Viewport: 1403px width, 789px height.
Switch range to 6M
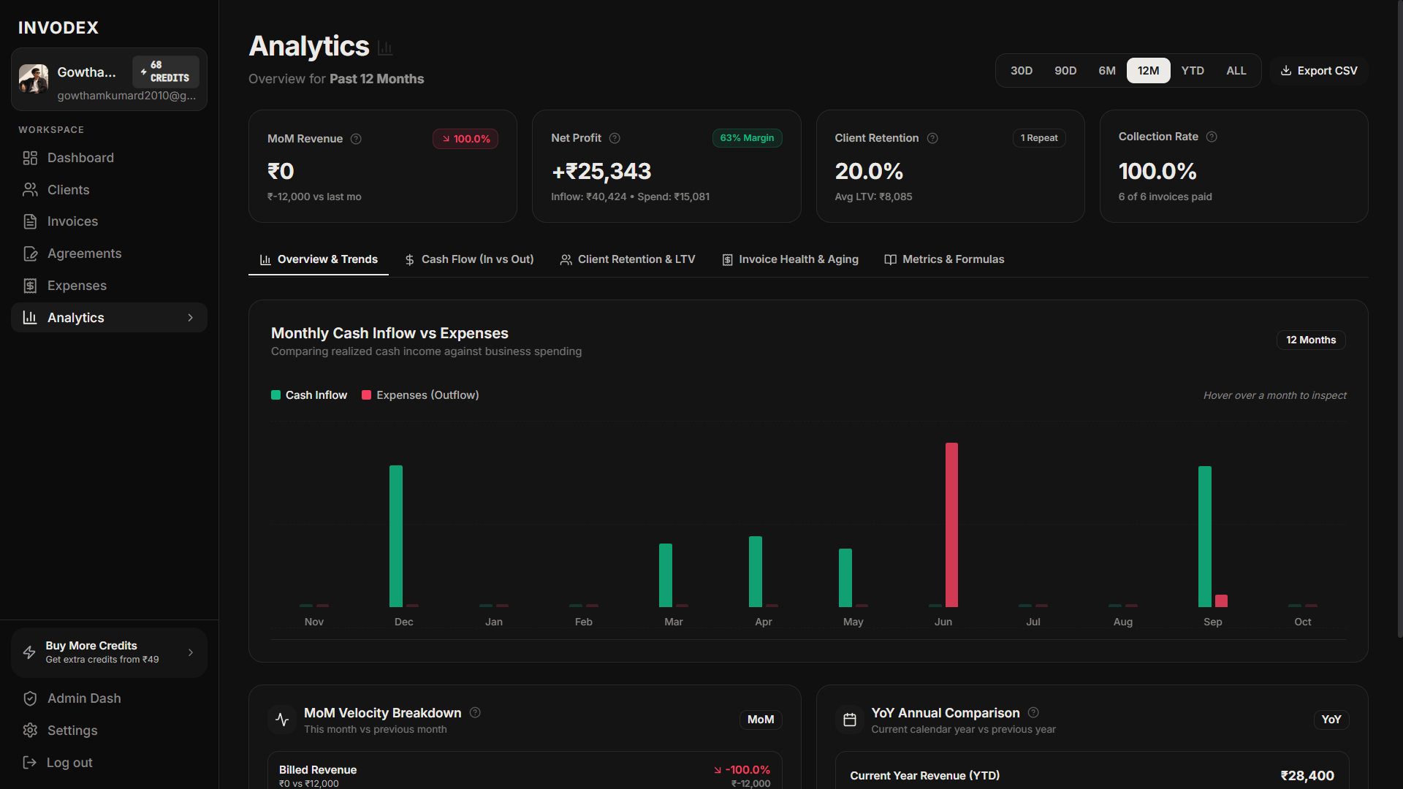pos(1107,71)
